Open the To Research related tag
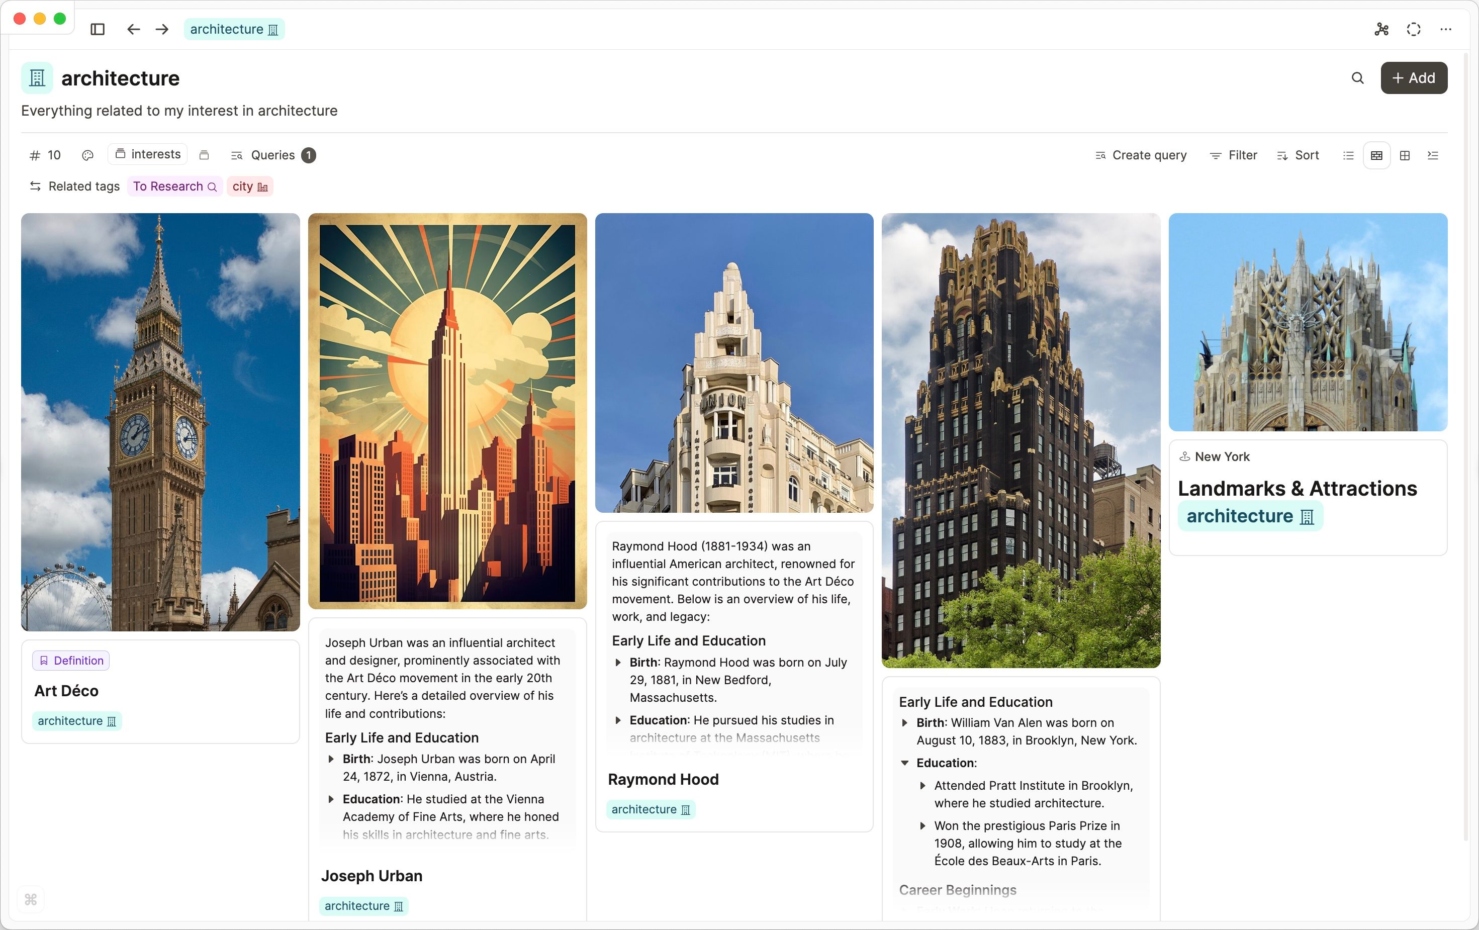 click(x=174, y=186)
